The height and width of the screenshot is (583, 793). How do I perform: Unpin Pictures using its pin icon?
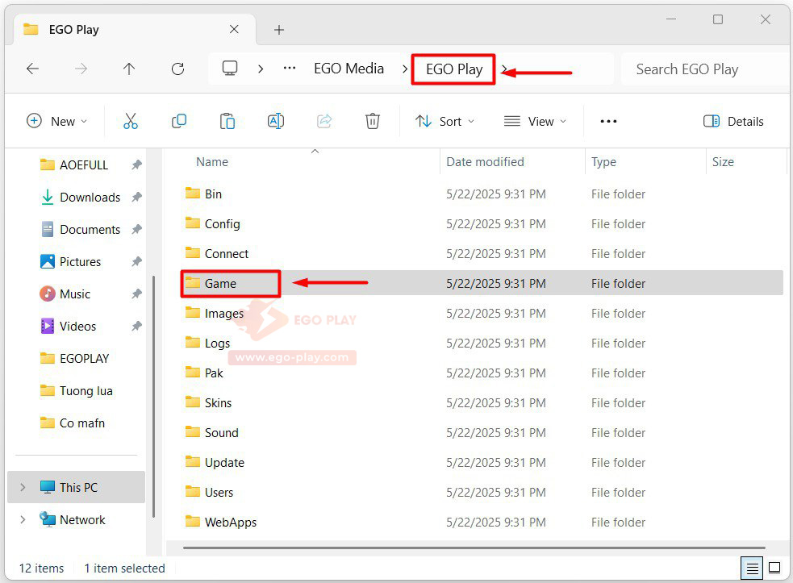coord(136,262)
